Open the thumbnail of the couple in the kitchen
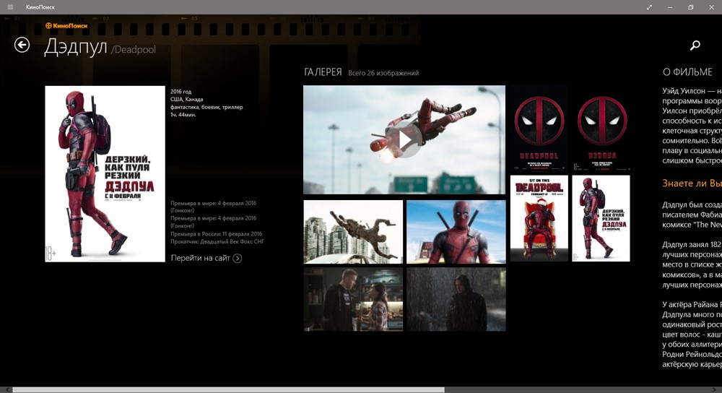The width and height of the screenshot is (722, 393). [353, 300]
